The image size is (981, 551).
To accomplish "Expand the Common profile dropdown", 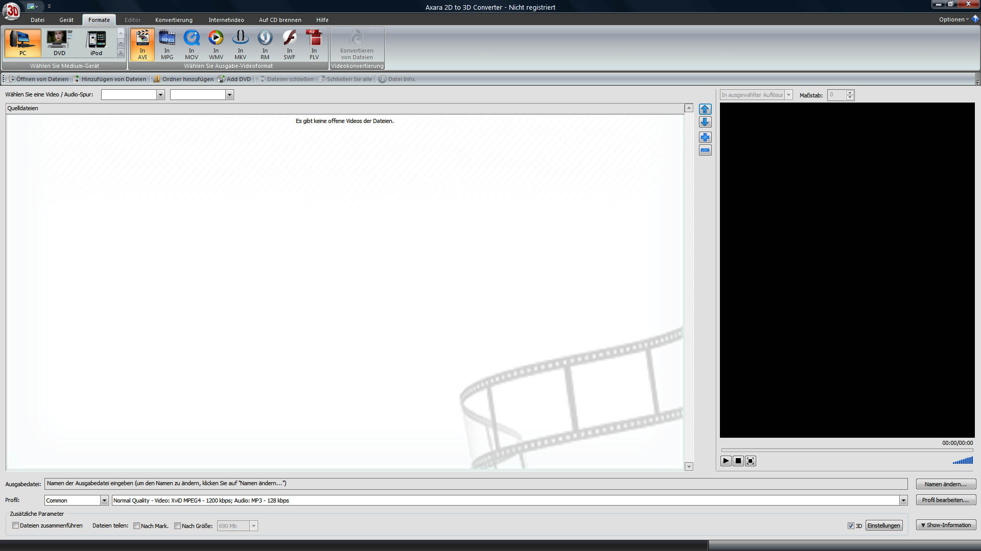I will (x=104, y=500).
